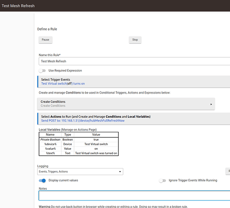Image resolution: width=230 pixels, height=208 pixels.
Task: Click the Pause button
Action: click(46, 40)
